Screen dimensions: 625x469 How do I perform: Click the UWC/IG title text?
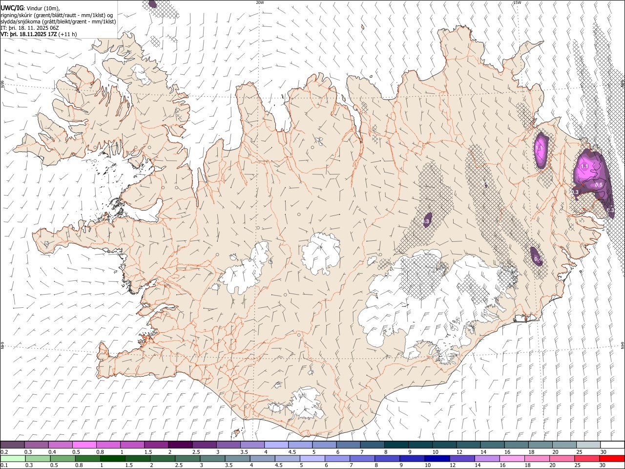coord(12,8)
